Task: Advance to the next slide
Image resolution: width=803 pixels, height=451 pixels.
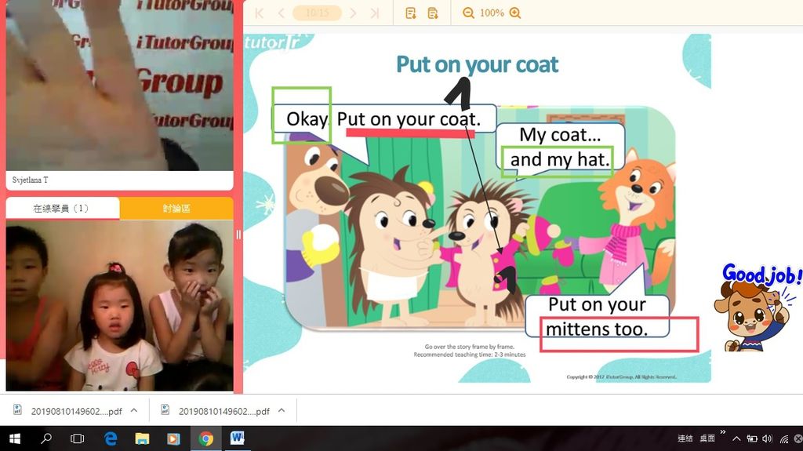Action: [x=353, y=13]
